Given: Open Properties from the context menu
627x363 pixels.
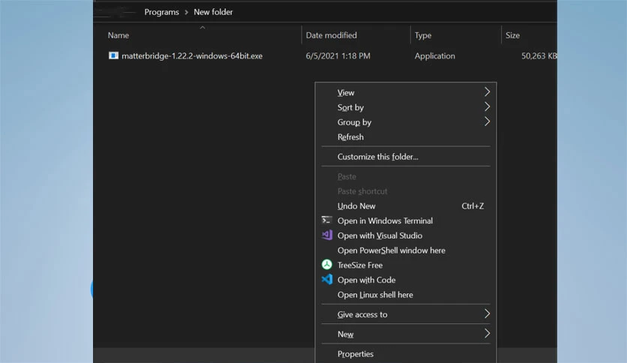Looking at the screenshot, I should (x=406, y=354).
